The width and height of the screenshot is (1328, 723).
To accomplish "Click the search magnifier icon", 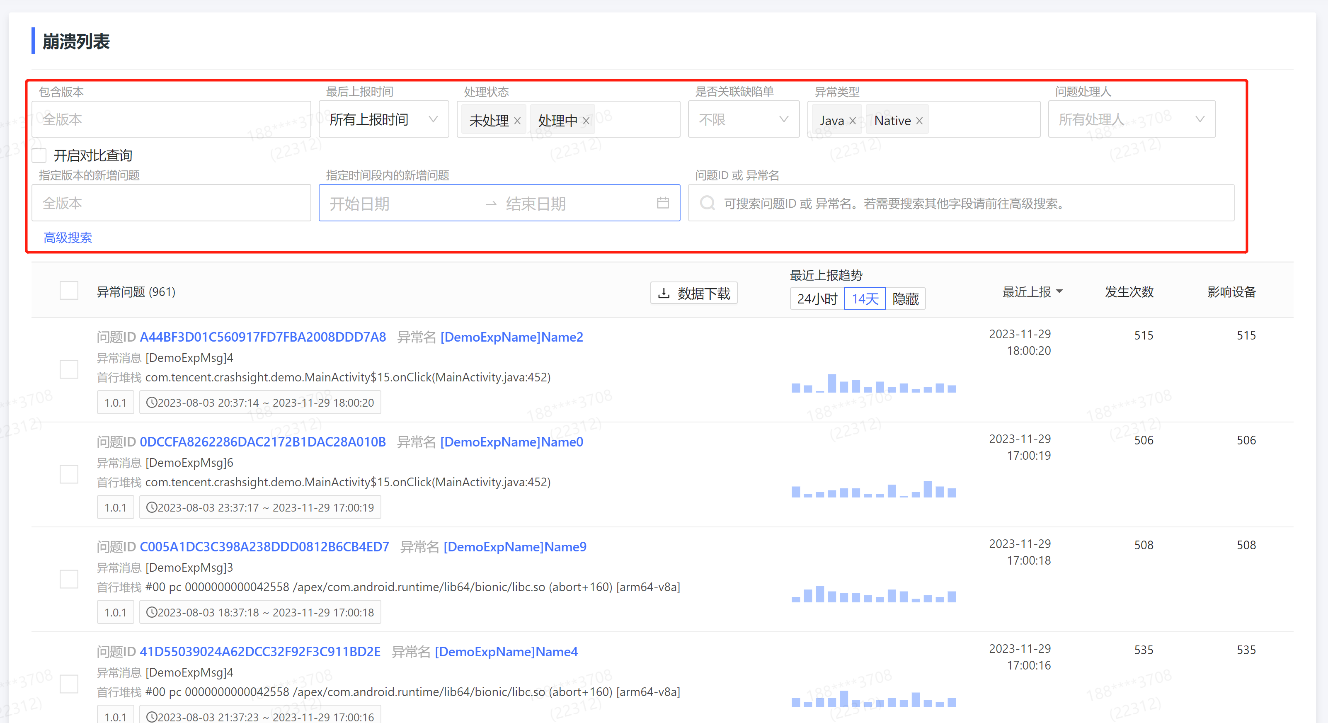I will (x=707, y=203).
